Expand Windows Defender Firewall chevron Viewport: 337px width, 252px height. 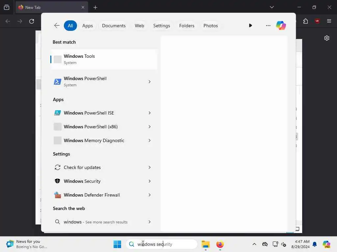[149, 195]
